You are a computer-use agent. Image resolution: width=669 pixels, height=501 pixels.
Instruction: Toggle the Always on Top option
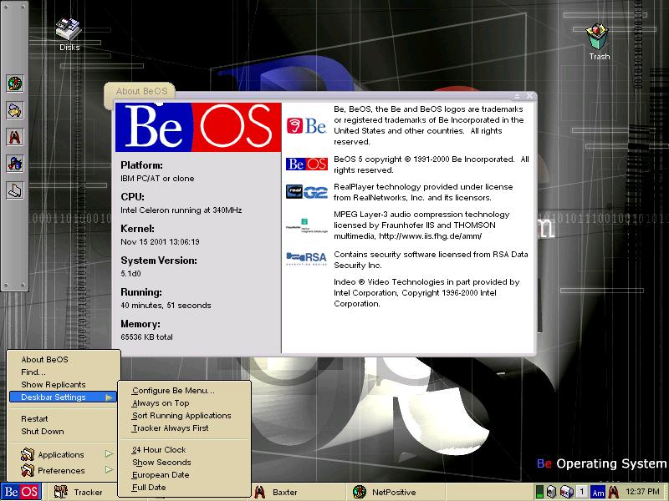(x=161, y=403)
